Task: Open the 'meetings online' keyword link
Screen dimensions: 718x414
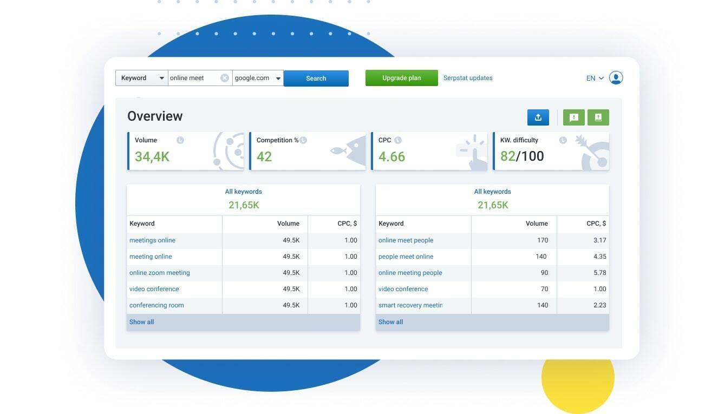Action: click(x=152, y=240)
